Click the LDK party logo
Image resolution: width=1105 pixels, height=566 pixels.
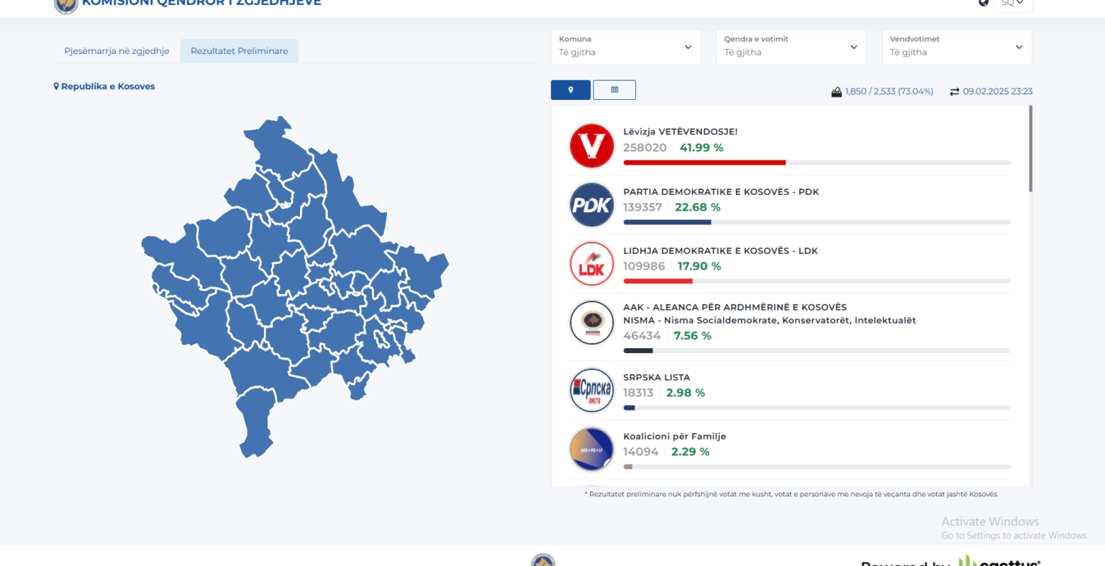coord(591,264)
